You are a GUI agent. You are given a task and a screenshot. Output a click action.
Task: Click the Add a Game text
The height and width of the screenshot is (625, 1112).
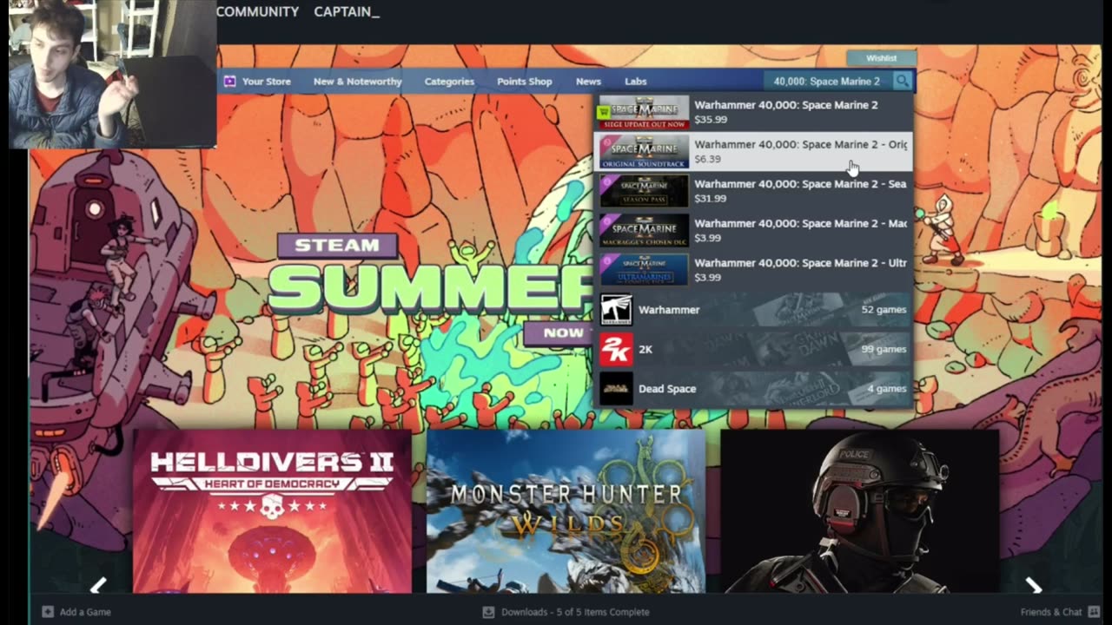pyautogui.click(x=85, y=612)
